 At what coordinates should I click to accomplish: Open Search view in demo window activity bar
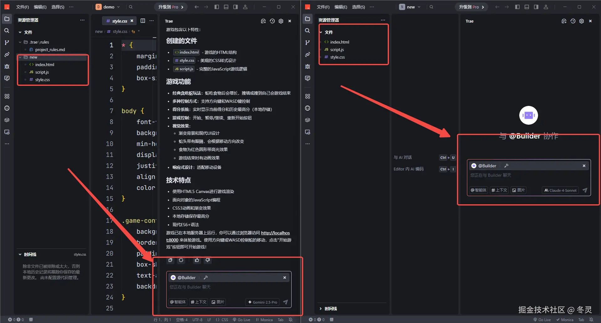tap(7, 31)
